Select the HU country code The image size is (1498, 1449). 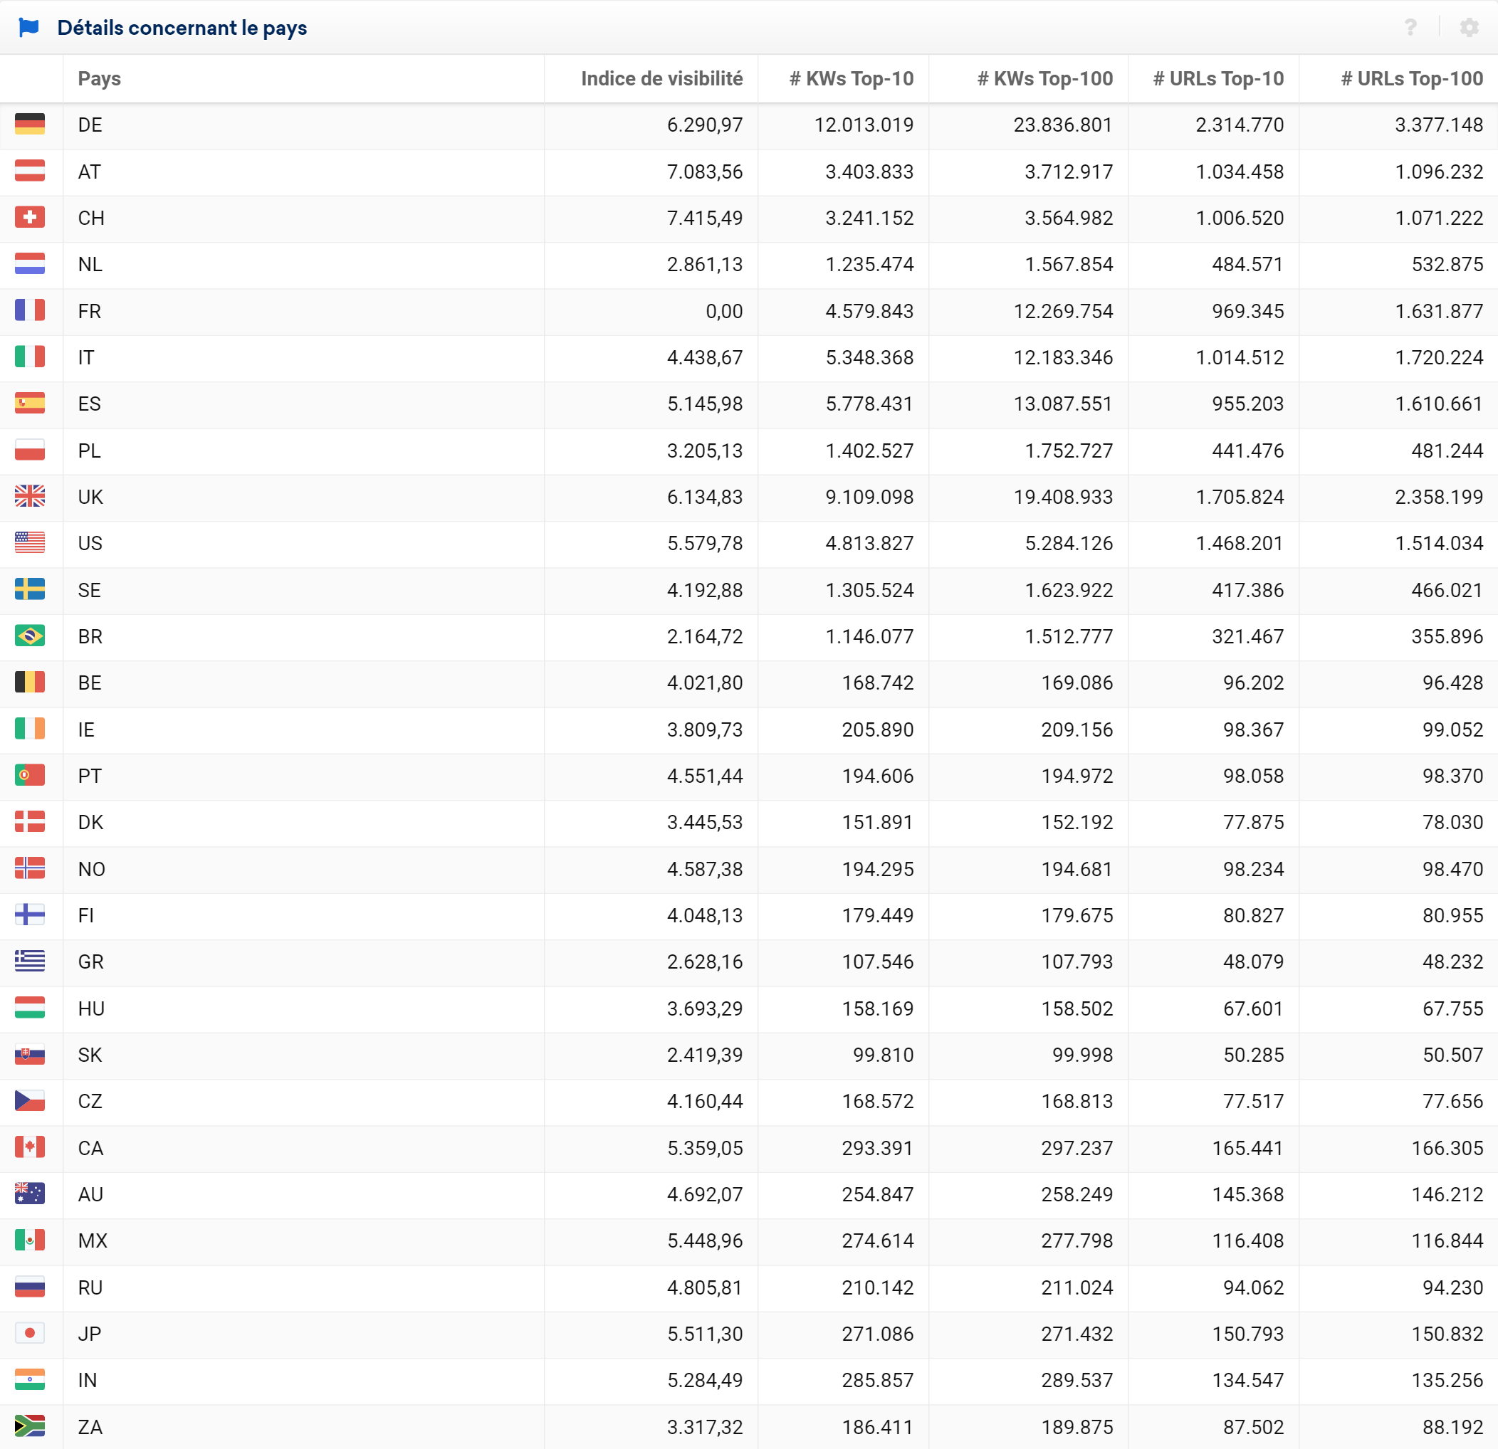[x=91, y=1008]
